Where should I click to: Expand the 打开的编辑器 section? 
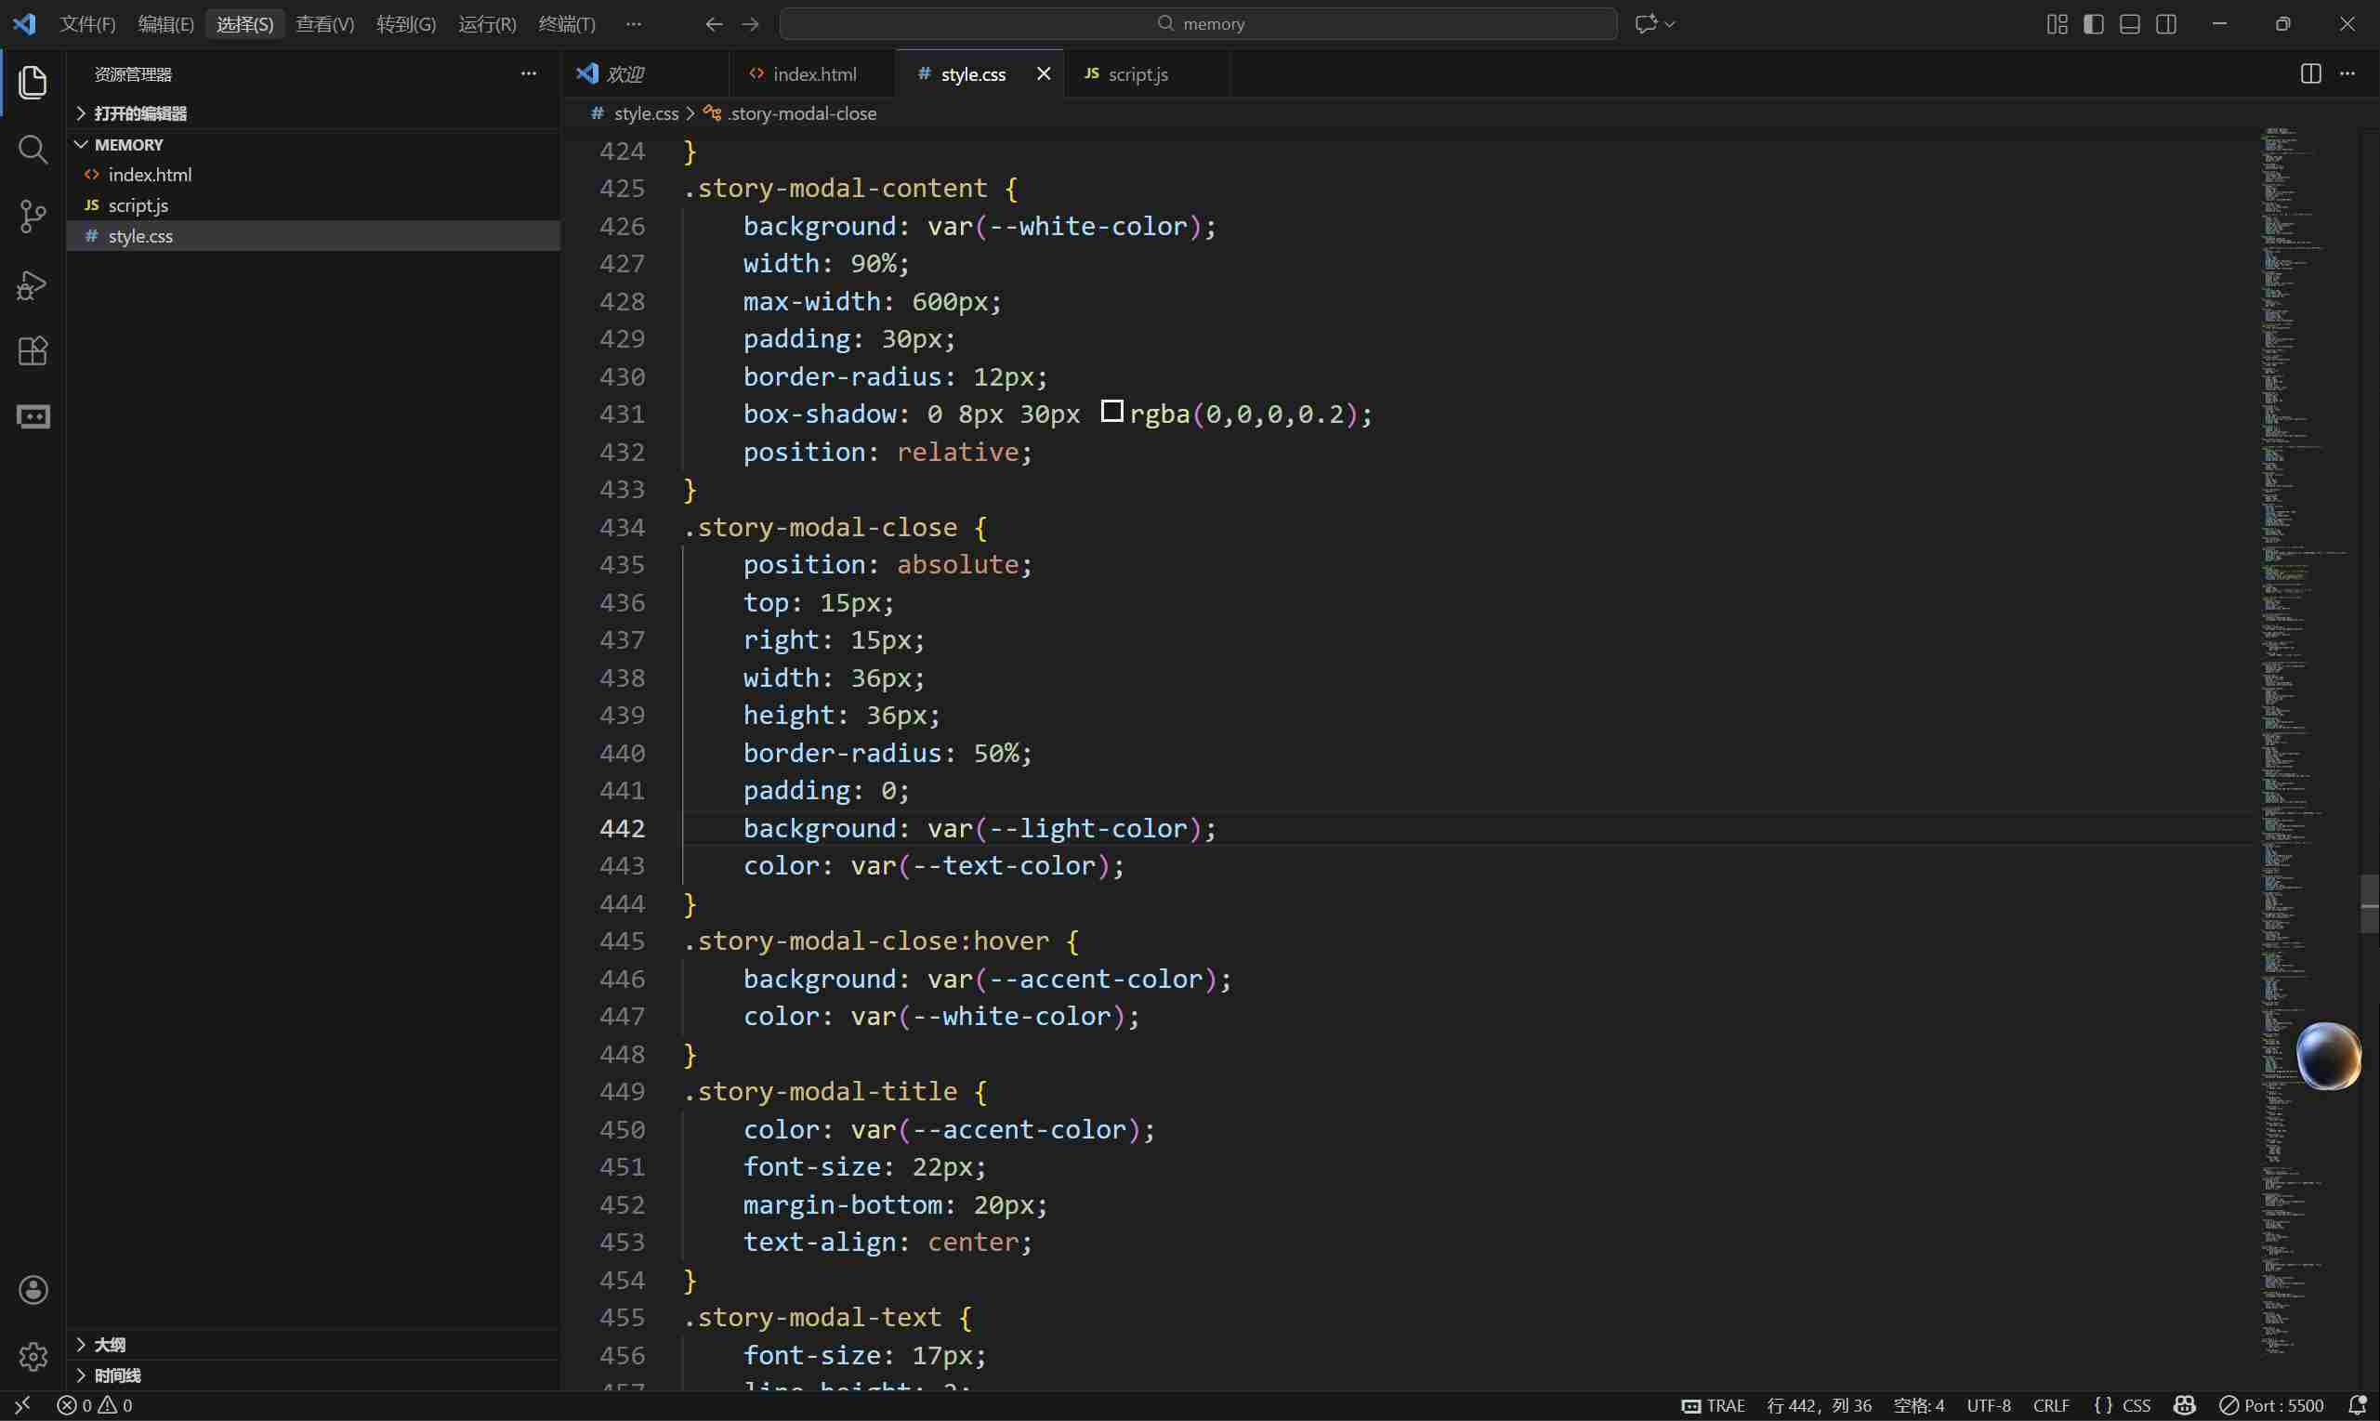point(139,113)
